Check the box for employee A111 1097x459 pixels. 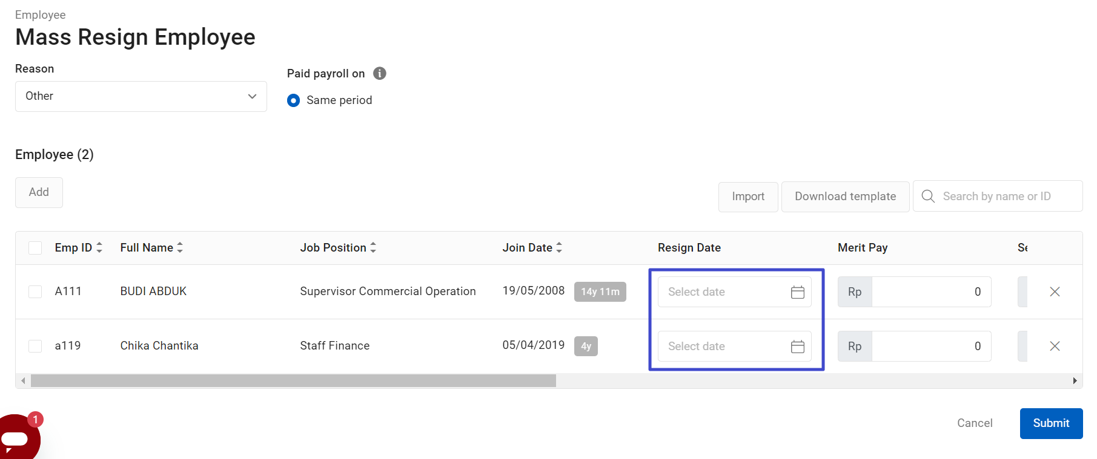coord(35,291)
